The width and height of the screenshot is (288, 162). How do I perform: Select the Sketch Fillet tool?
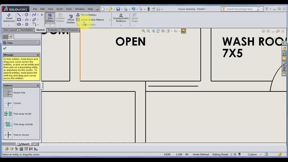(34, 24)
